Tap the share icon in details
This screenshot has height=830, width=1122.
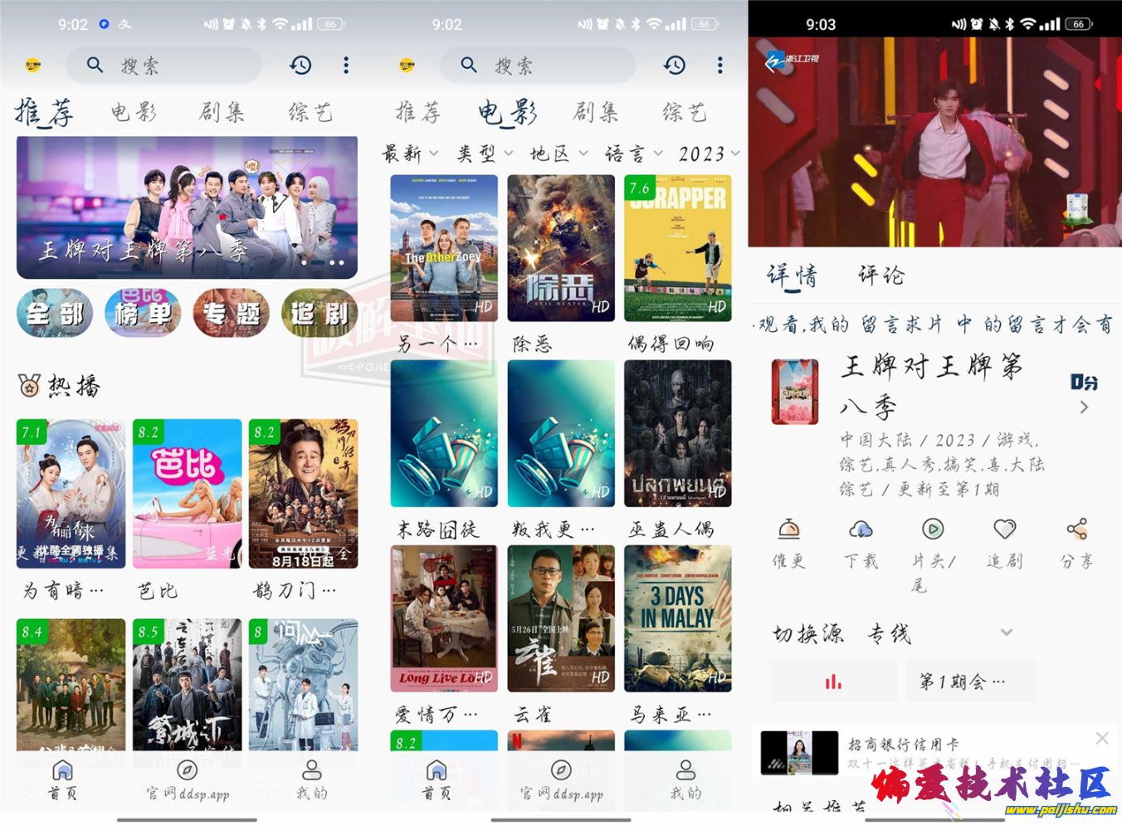click(1076, 530)
